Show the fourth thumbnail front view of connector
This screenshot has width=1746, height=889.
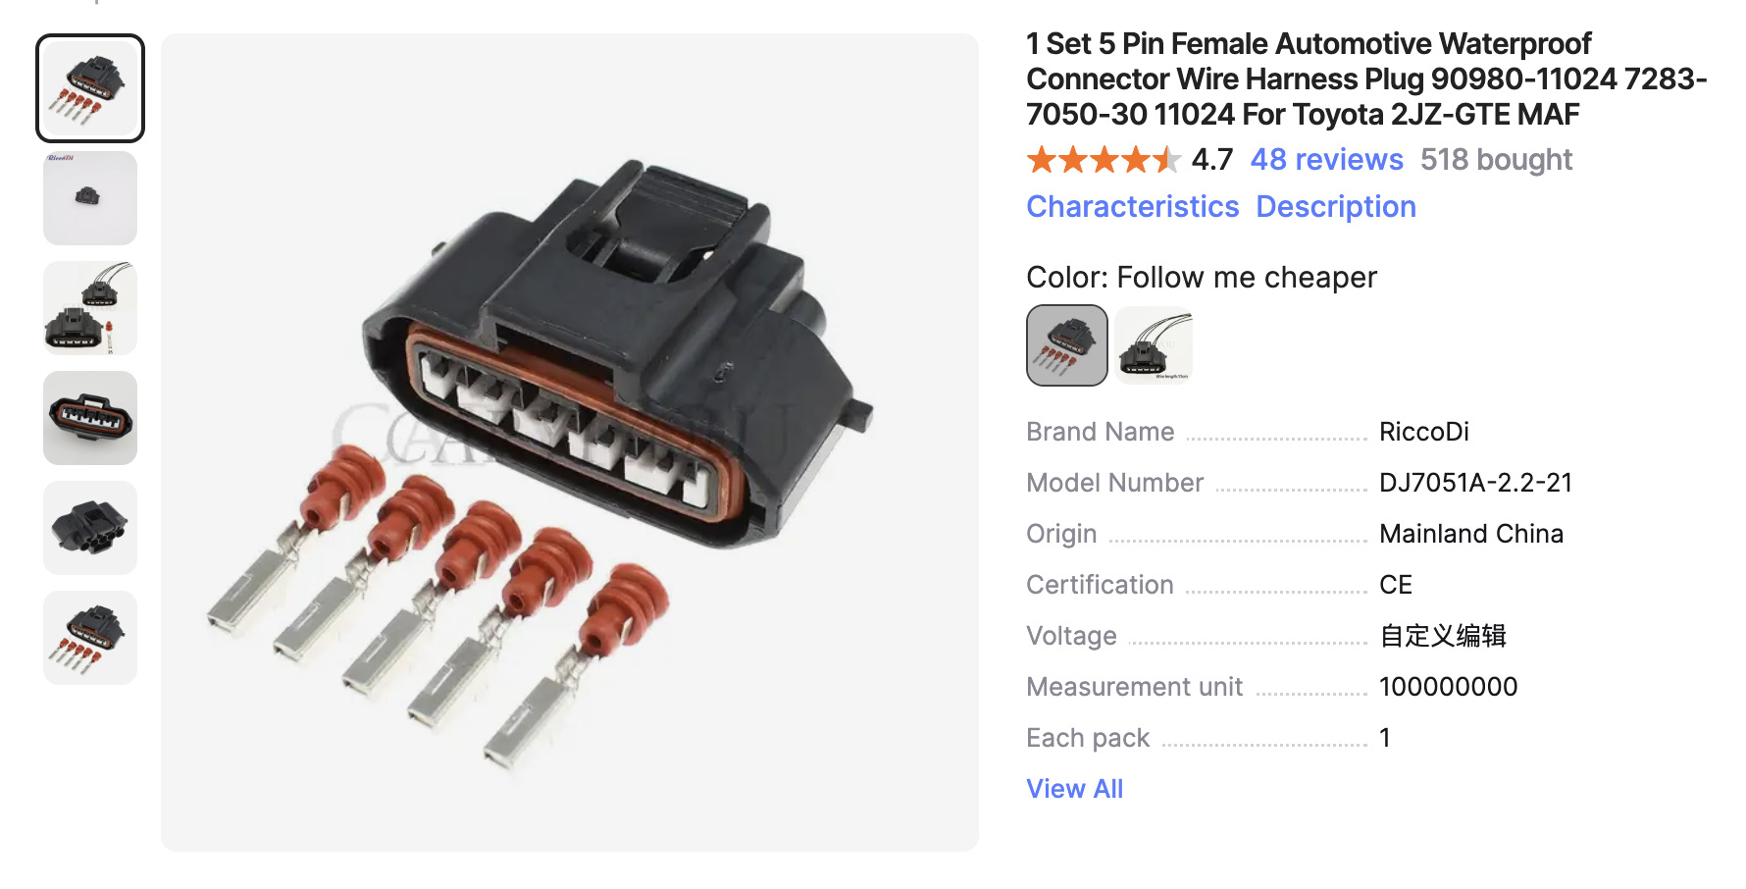tap(90, 418)
